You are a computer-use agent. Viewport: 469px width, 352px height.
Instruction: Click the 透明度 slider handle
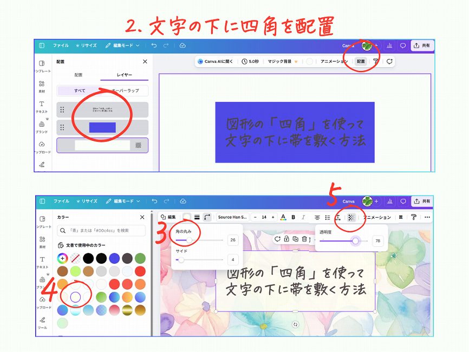pyautogui.click(x=355, y=241)
